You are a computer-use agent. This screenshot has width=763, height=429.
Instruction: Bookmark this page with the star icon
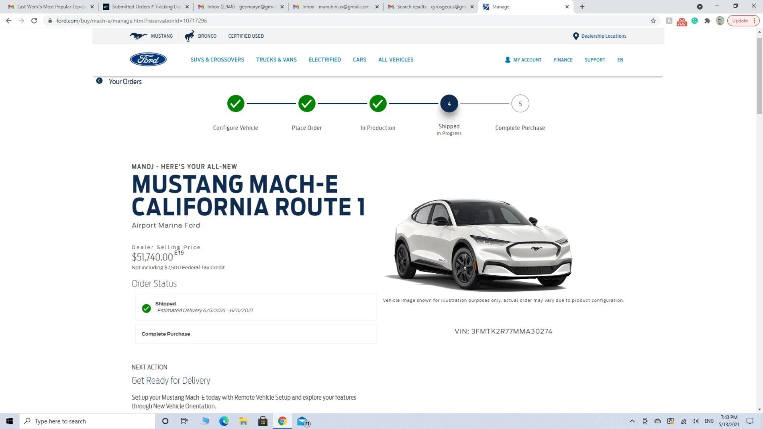653,20
